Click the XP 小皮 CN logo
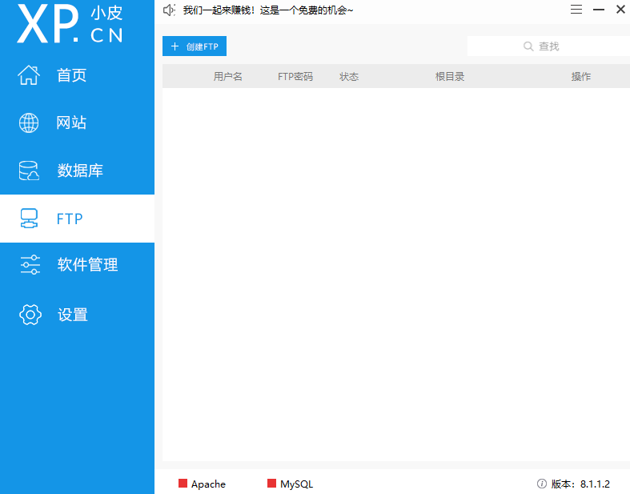The height and width of the screenshot is (494, 630). [x=70, y=23]
